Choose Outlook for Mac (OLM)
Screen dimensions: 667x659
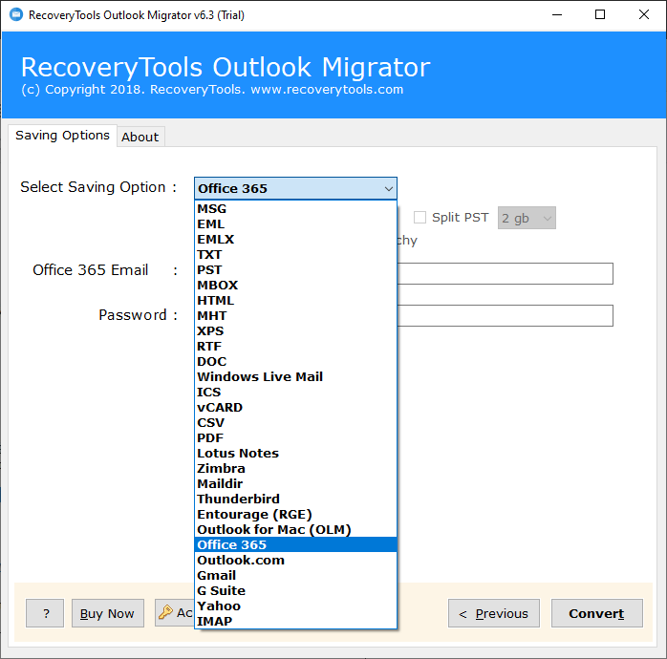click(x=295, y=530)
